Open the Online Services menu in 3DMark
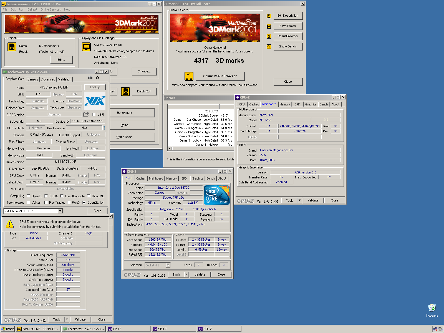Screen dimensions: 444x333 [51, 9]
